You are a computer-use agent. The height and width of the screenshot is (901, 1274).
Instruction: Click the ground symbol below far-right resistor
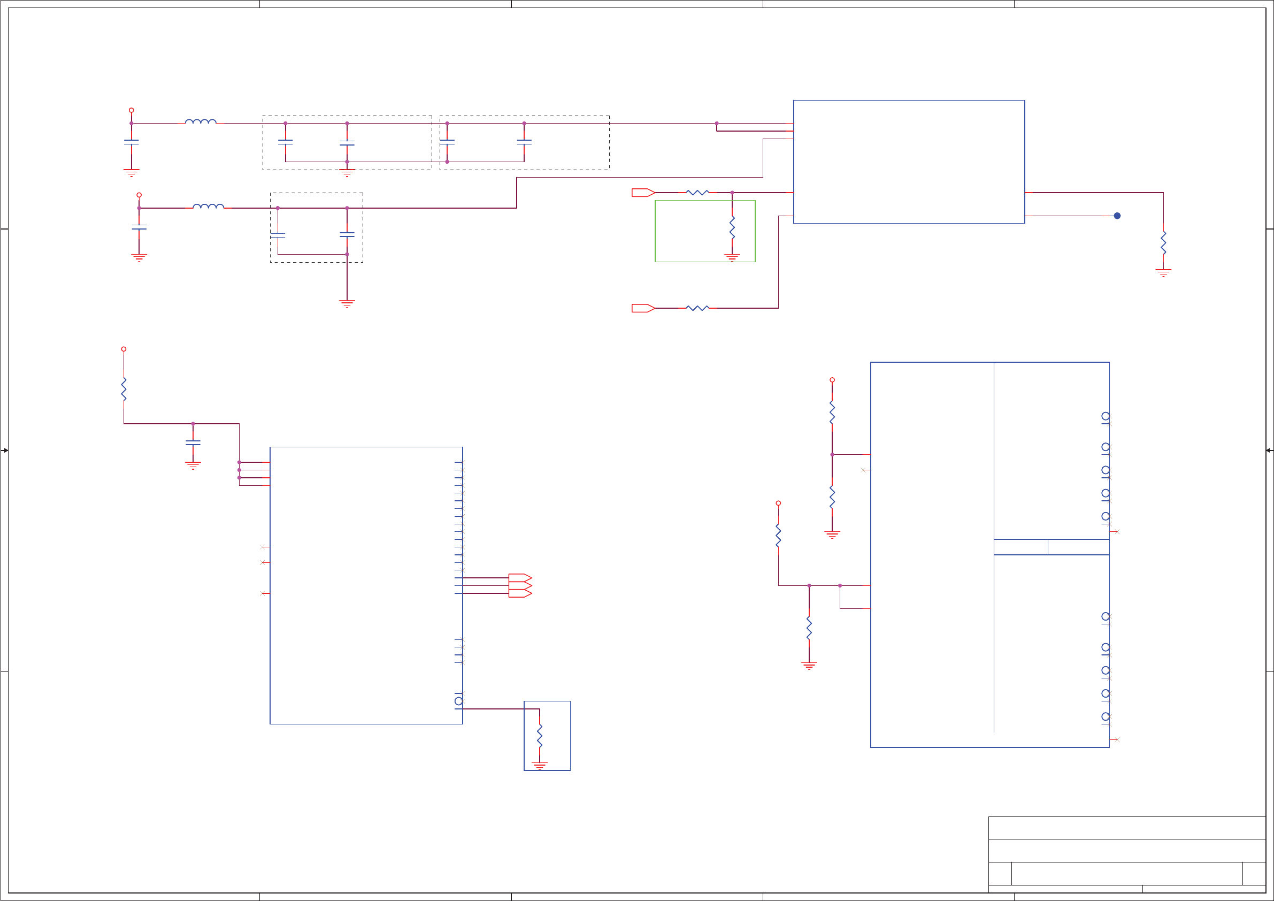pos(1164,272)
